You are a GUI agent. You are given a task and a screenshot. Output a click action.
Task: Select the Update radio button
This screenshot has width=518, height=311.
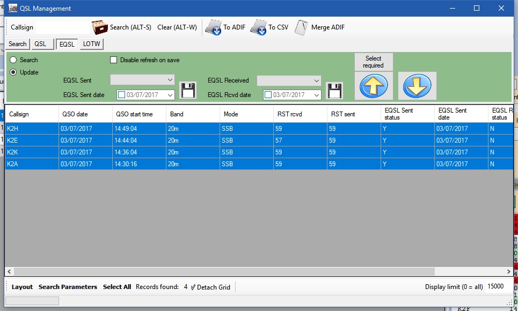pos(13,72)
